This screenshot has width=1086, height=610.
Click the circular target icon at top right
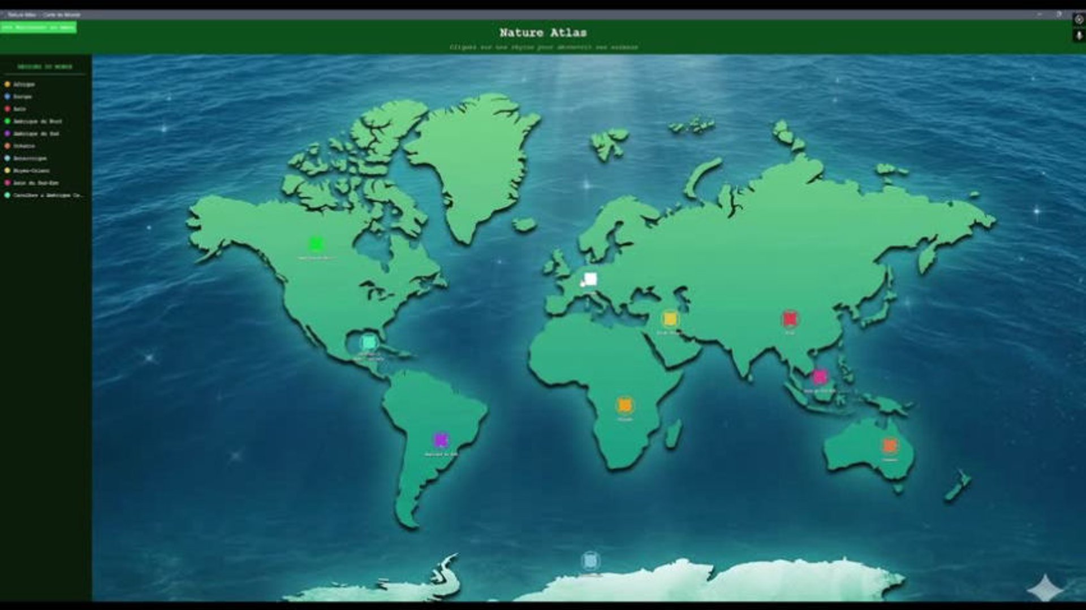point(1079,19)
